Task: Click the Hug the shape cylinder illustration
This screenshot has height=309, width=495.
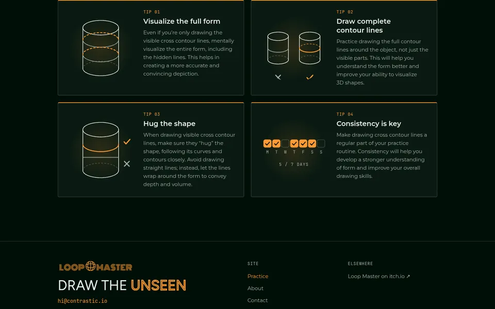Action: click(x=101, y=150)
